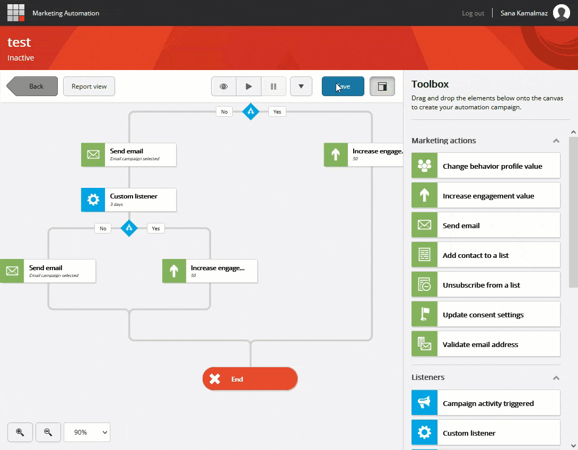
Task: Log out of Marketing Automation
Action: tap(473, 13)
